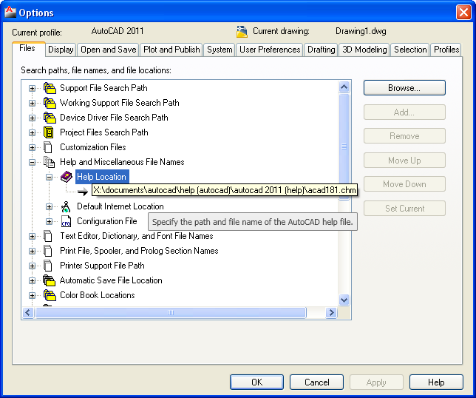This screenshot has width=476, height=398.
Task: Expand Working Support File Search Path node
Action: click(32, 104)
